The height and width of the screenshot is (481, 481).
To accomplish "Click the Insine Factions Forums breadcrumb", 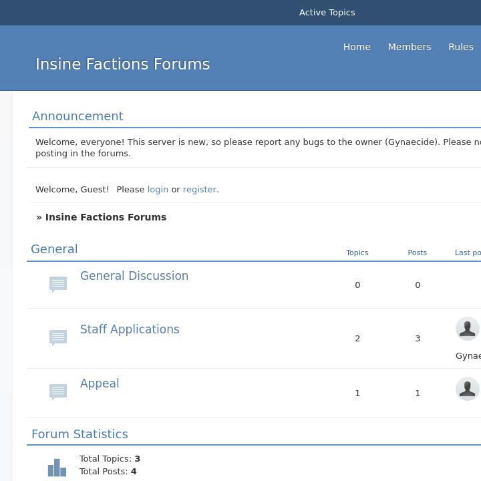I will click(106, 217).
